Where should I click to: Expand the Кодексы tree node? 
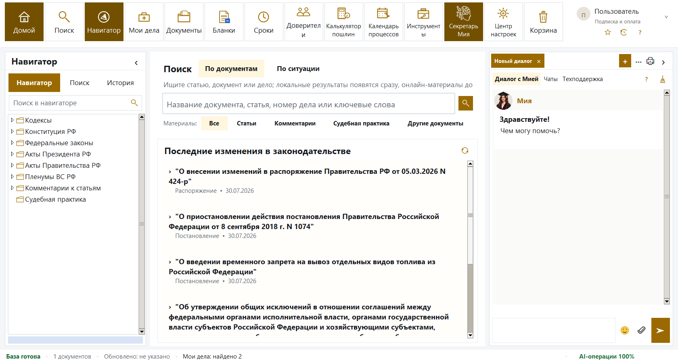13,120
